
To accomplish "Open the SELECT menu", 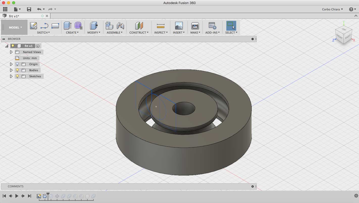I will point(231,32).
